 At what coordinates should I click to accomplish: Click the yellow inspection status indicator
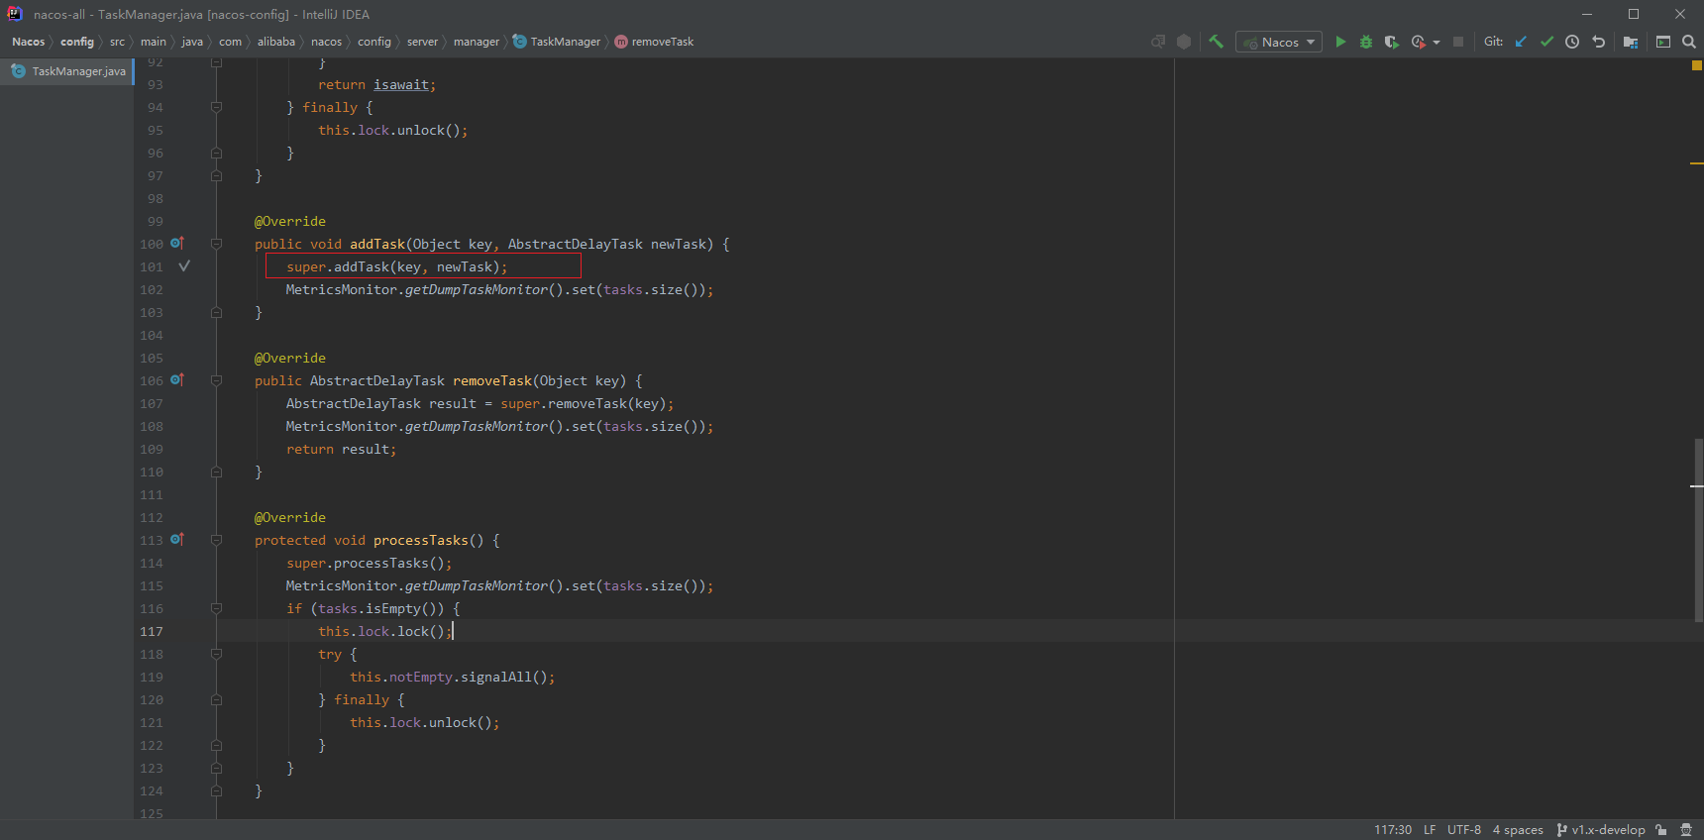[x=1696, y=65]
